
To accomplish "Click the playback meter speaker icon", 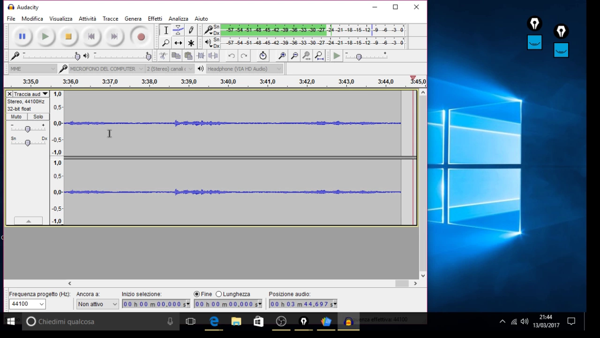I will (209, 43).
